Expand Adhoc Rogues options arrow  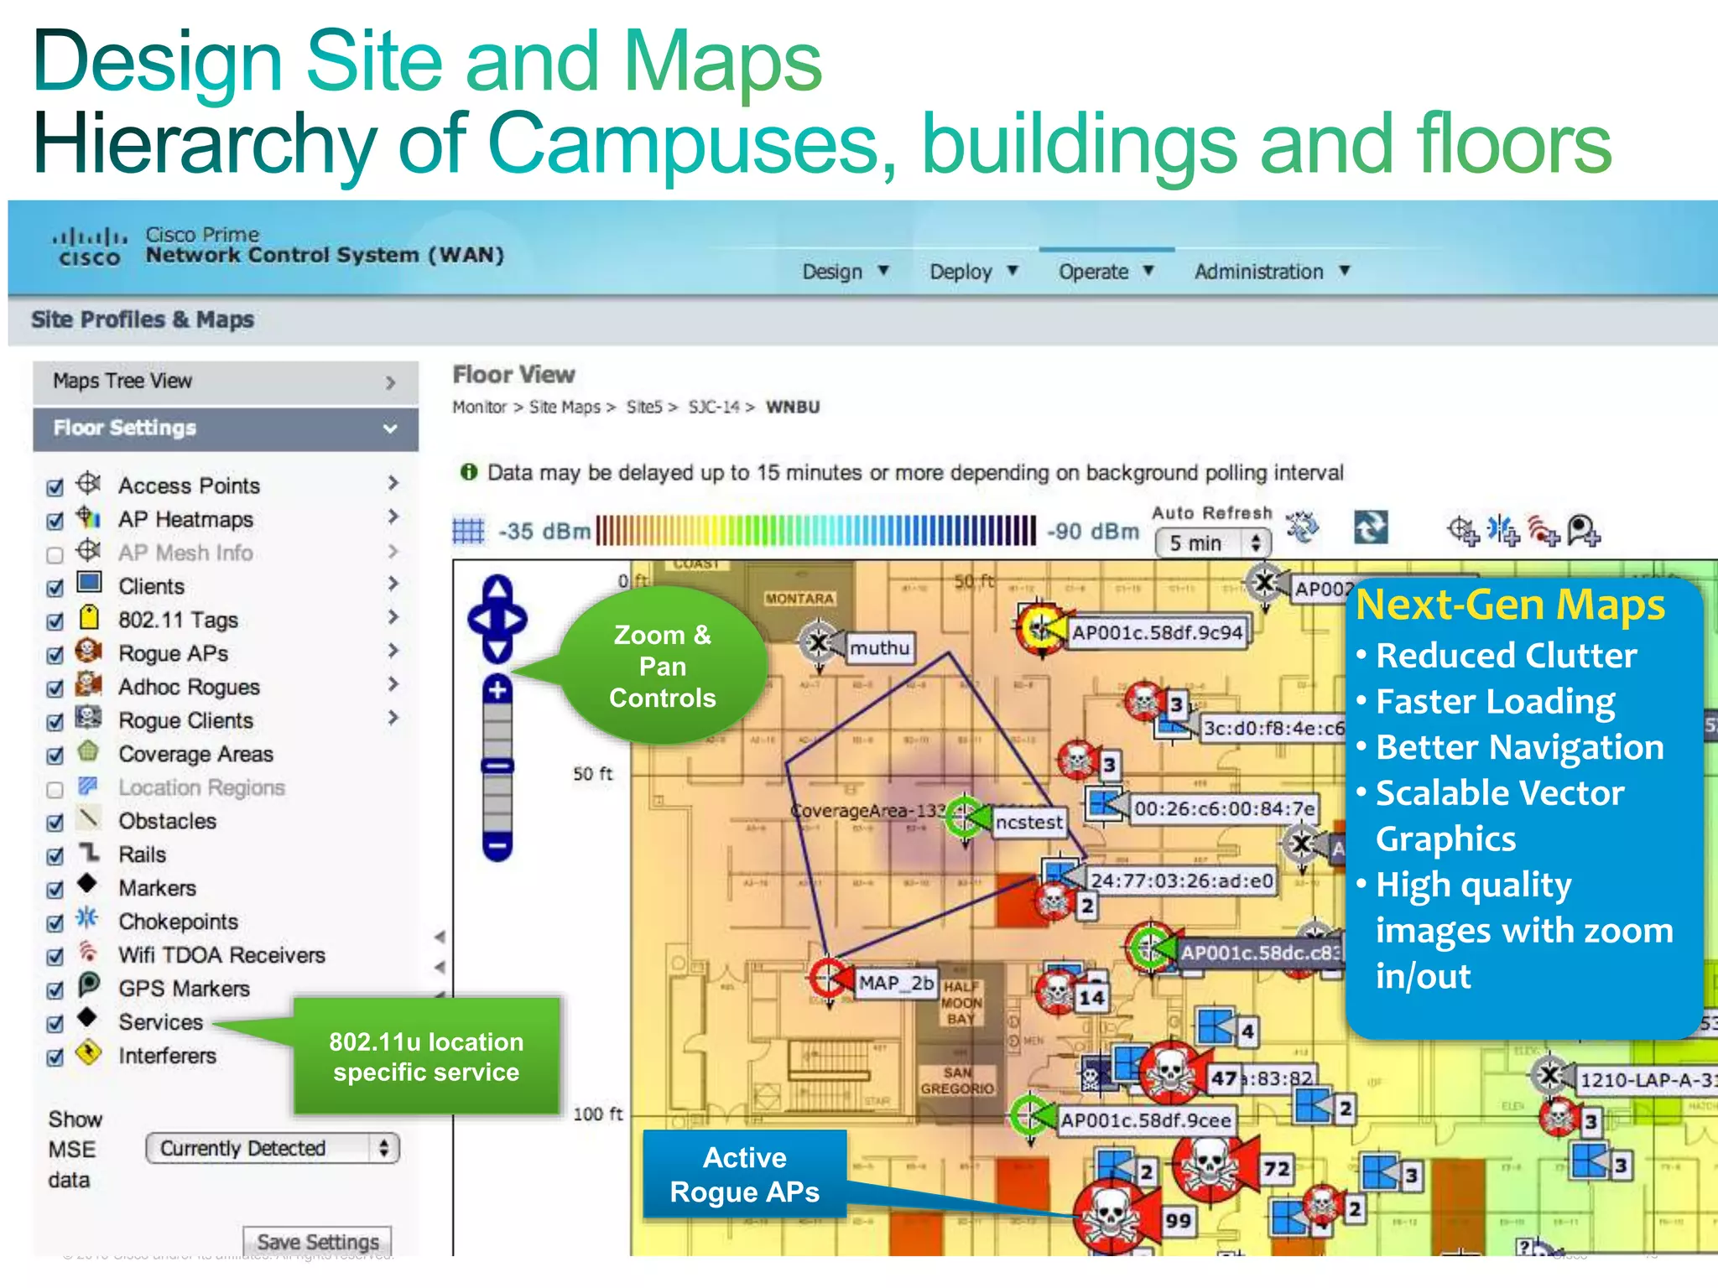pos(393,684)
